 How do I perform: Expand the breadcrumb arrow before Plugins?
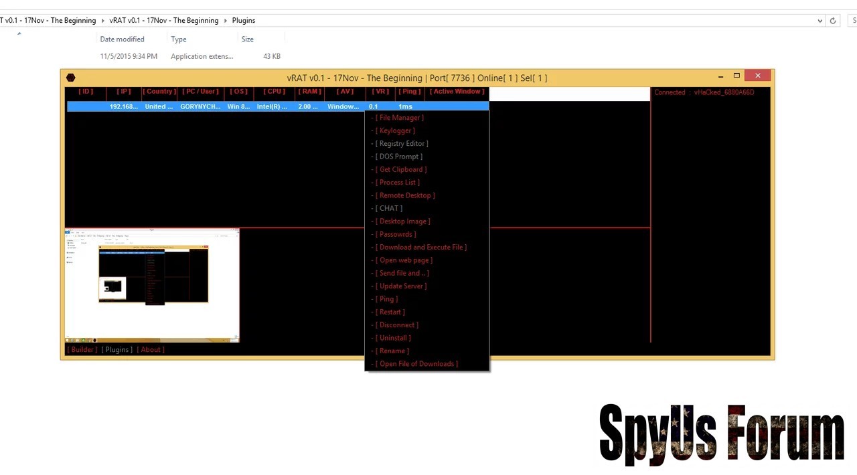(x=226, y=21)
